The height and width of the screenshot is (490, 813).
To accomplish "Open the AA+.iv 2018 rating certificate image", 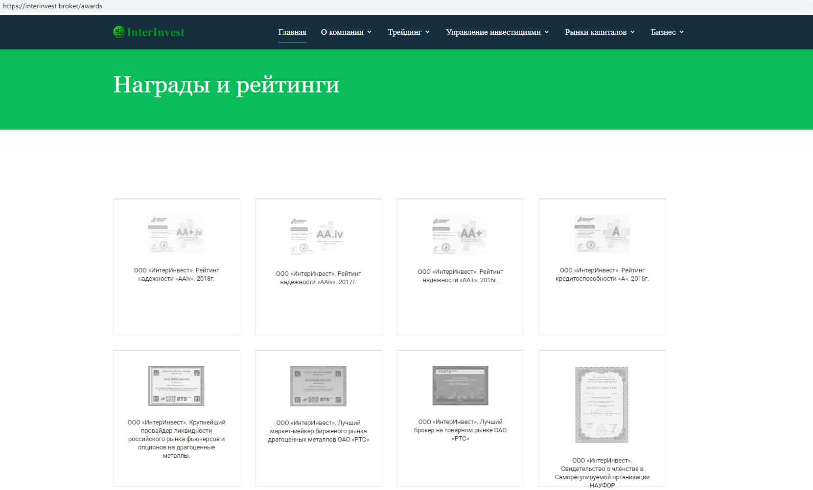I will (176, 234).
